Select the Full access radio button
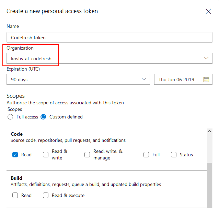The height and width of the screenshot is (208, 219). point(10,117)
